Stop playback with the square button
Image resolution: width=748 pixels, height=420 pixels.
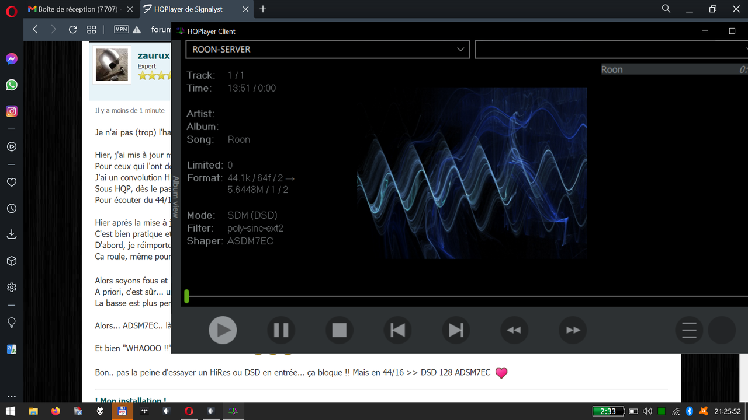[340, 330]
